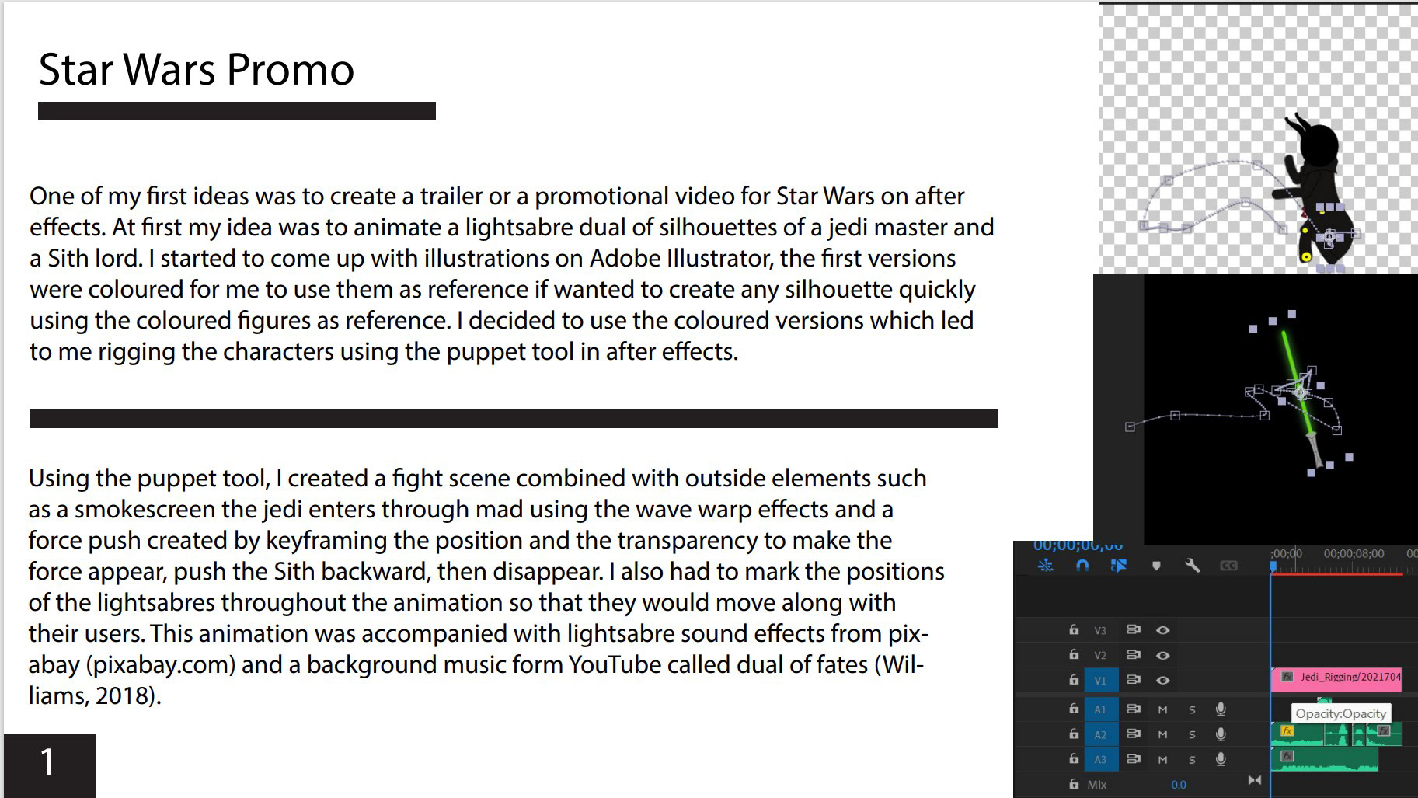Select the V2 track target header
The height and width of the screenshot is (798, 1418).
pyautogui.click(x=1101, y=655)
